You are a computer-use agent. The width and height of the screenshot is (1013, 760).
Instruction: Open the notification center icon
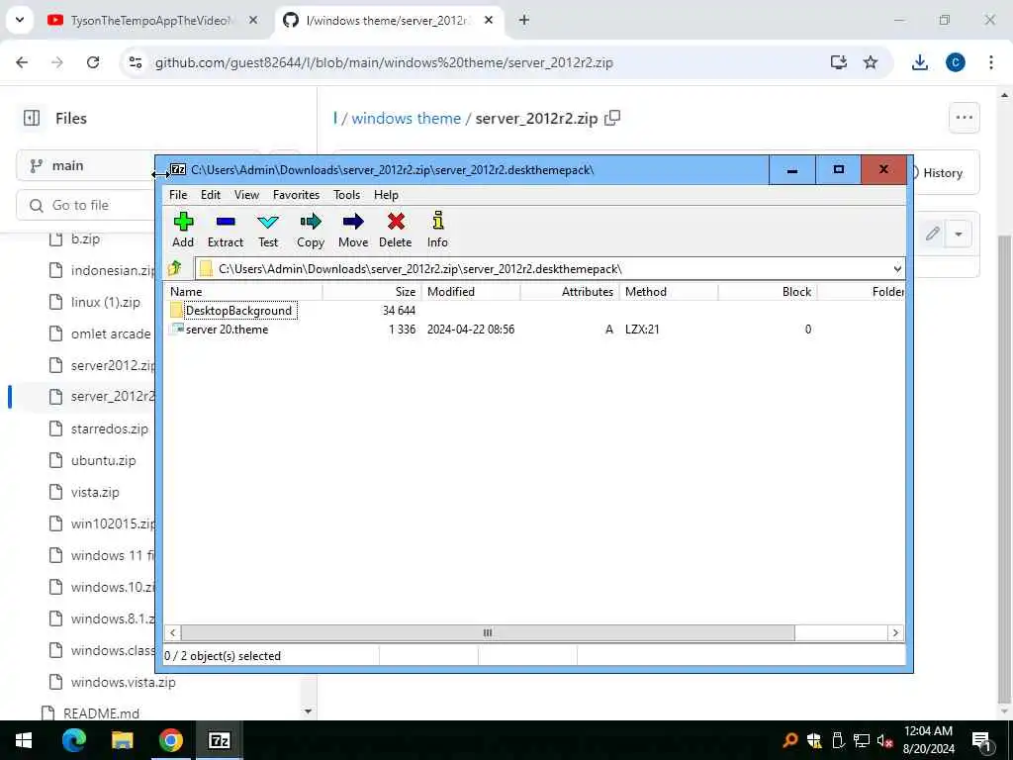tap(981, 740)
